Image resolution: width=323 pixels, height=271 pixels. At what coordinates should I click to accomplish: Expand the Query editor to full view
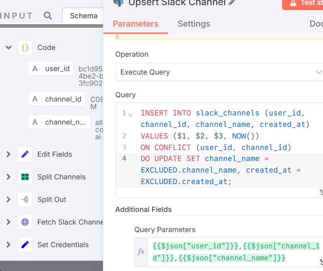tap(321, 192)
